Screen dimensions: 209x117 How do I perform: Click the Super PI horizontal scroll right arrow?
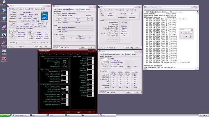pos(196,69)
